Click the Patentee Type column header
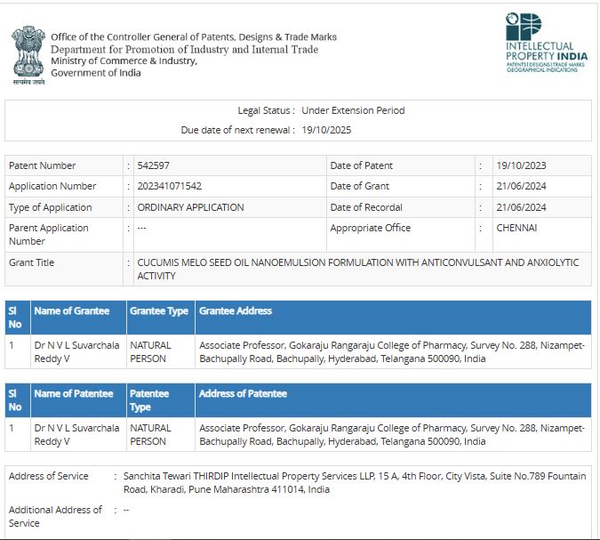The width and height of the screenshot is (600, 540). pos(148,399)
